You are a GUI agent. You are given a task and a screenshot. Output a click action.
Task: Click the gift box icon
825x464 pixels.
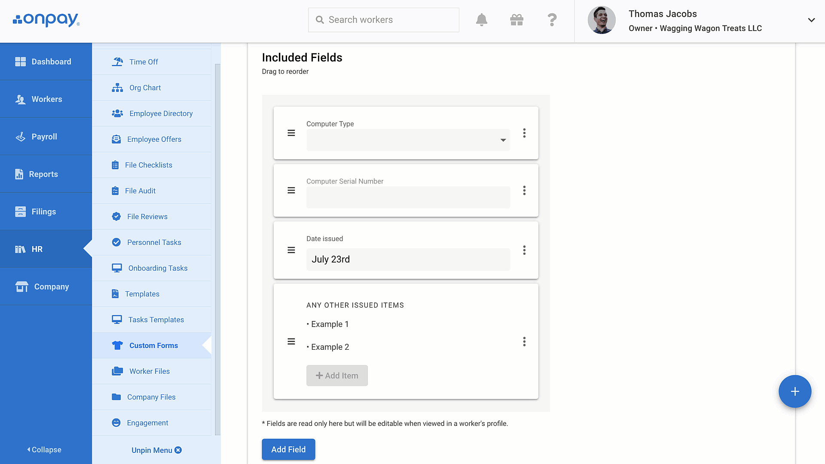(516, 20)
